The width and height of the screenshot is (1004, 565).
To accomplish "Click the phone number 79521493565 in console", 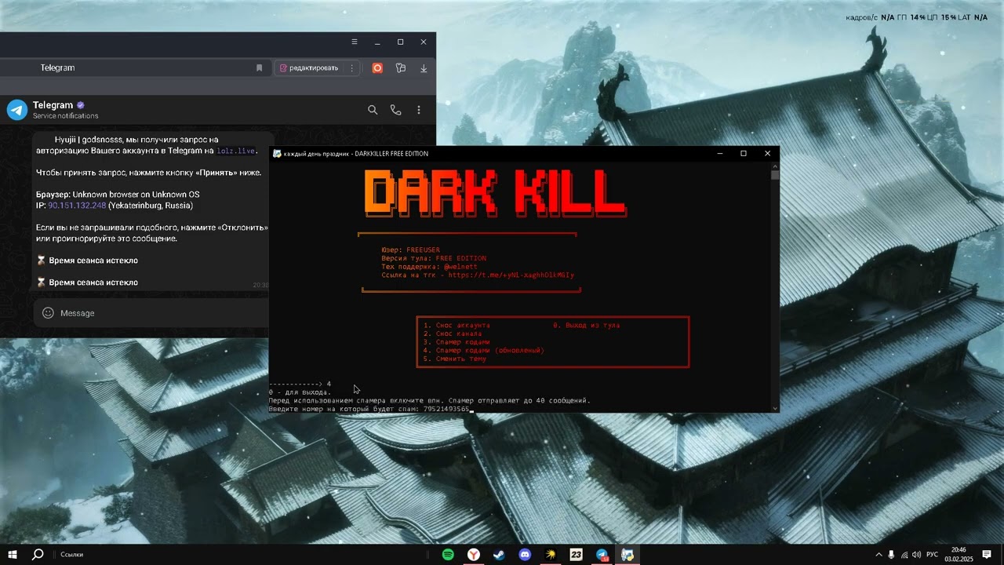I will pos(446,409).
